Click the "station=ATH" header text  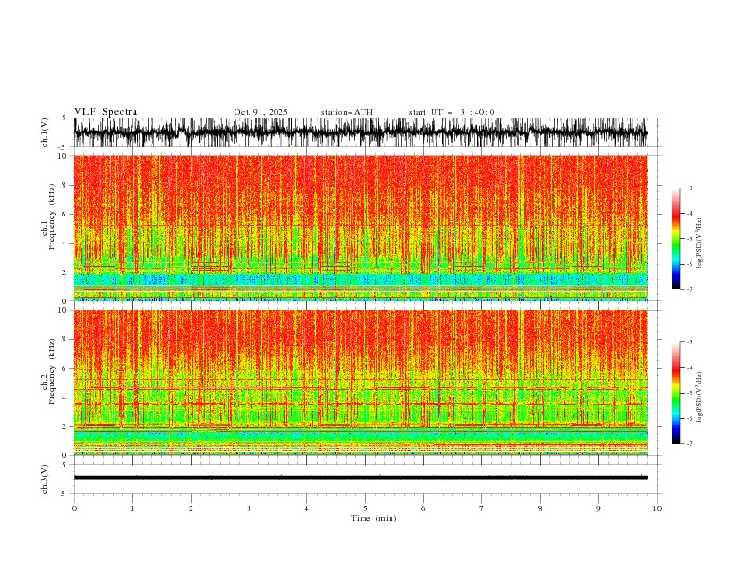tap(347, 112)
